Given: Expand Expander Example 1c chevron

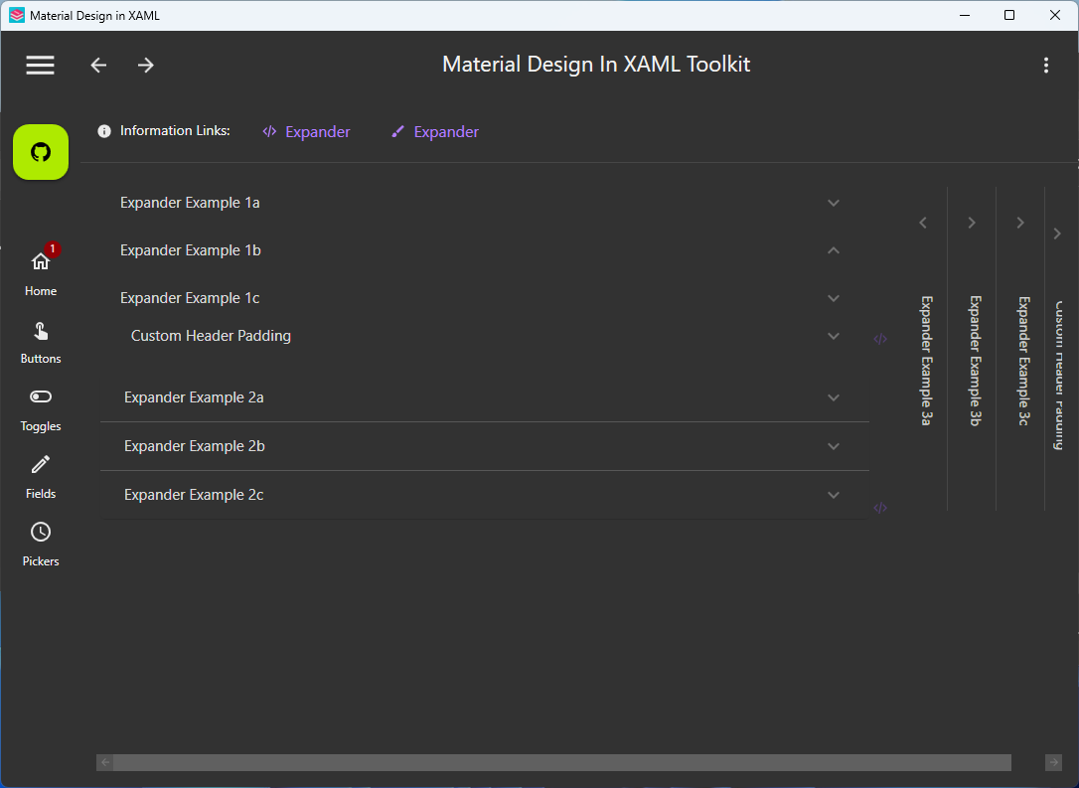Looking at the screenshot, I should pos(834,298).
